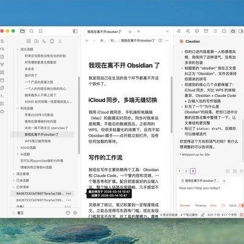This screenshot has width=244, height=244.
Task: Open help icon beside vault name
Action: tap(68, 213)
